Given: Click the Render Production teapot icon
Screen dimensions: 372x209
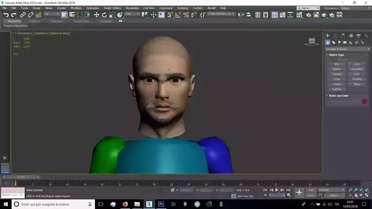Looking at the screenshot, I should pyautogui.click(x=324, y=15).
